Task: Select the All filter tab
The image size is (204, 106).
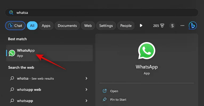Action: tap(32, 26)
